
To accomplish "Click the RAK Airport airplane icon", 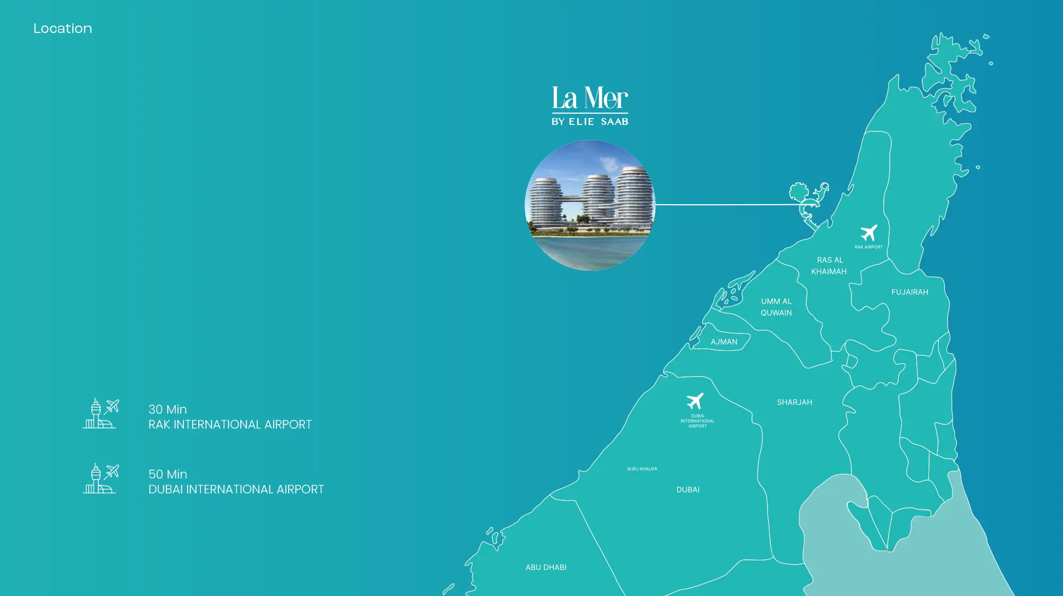I will [x=869, y=233].
